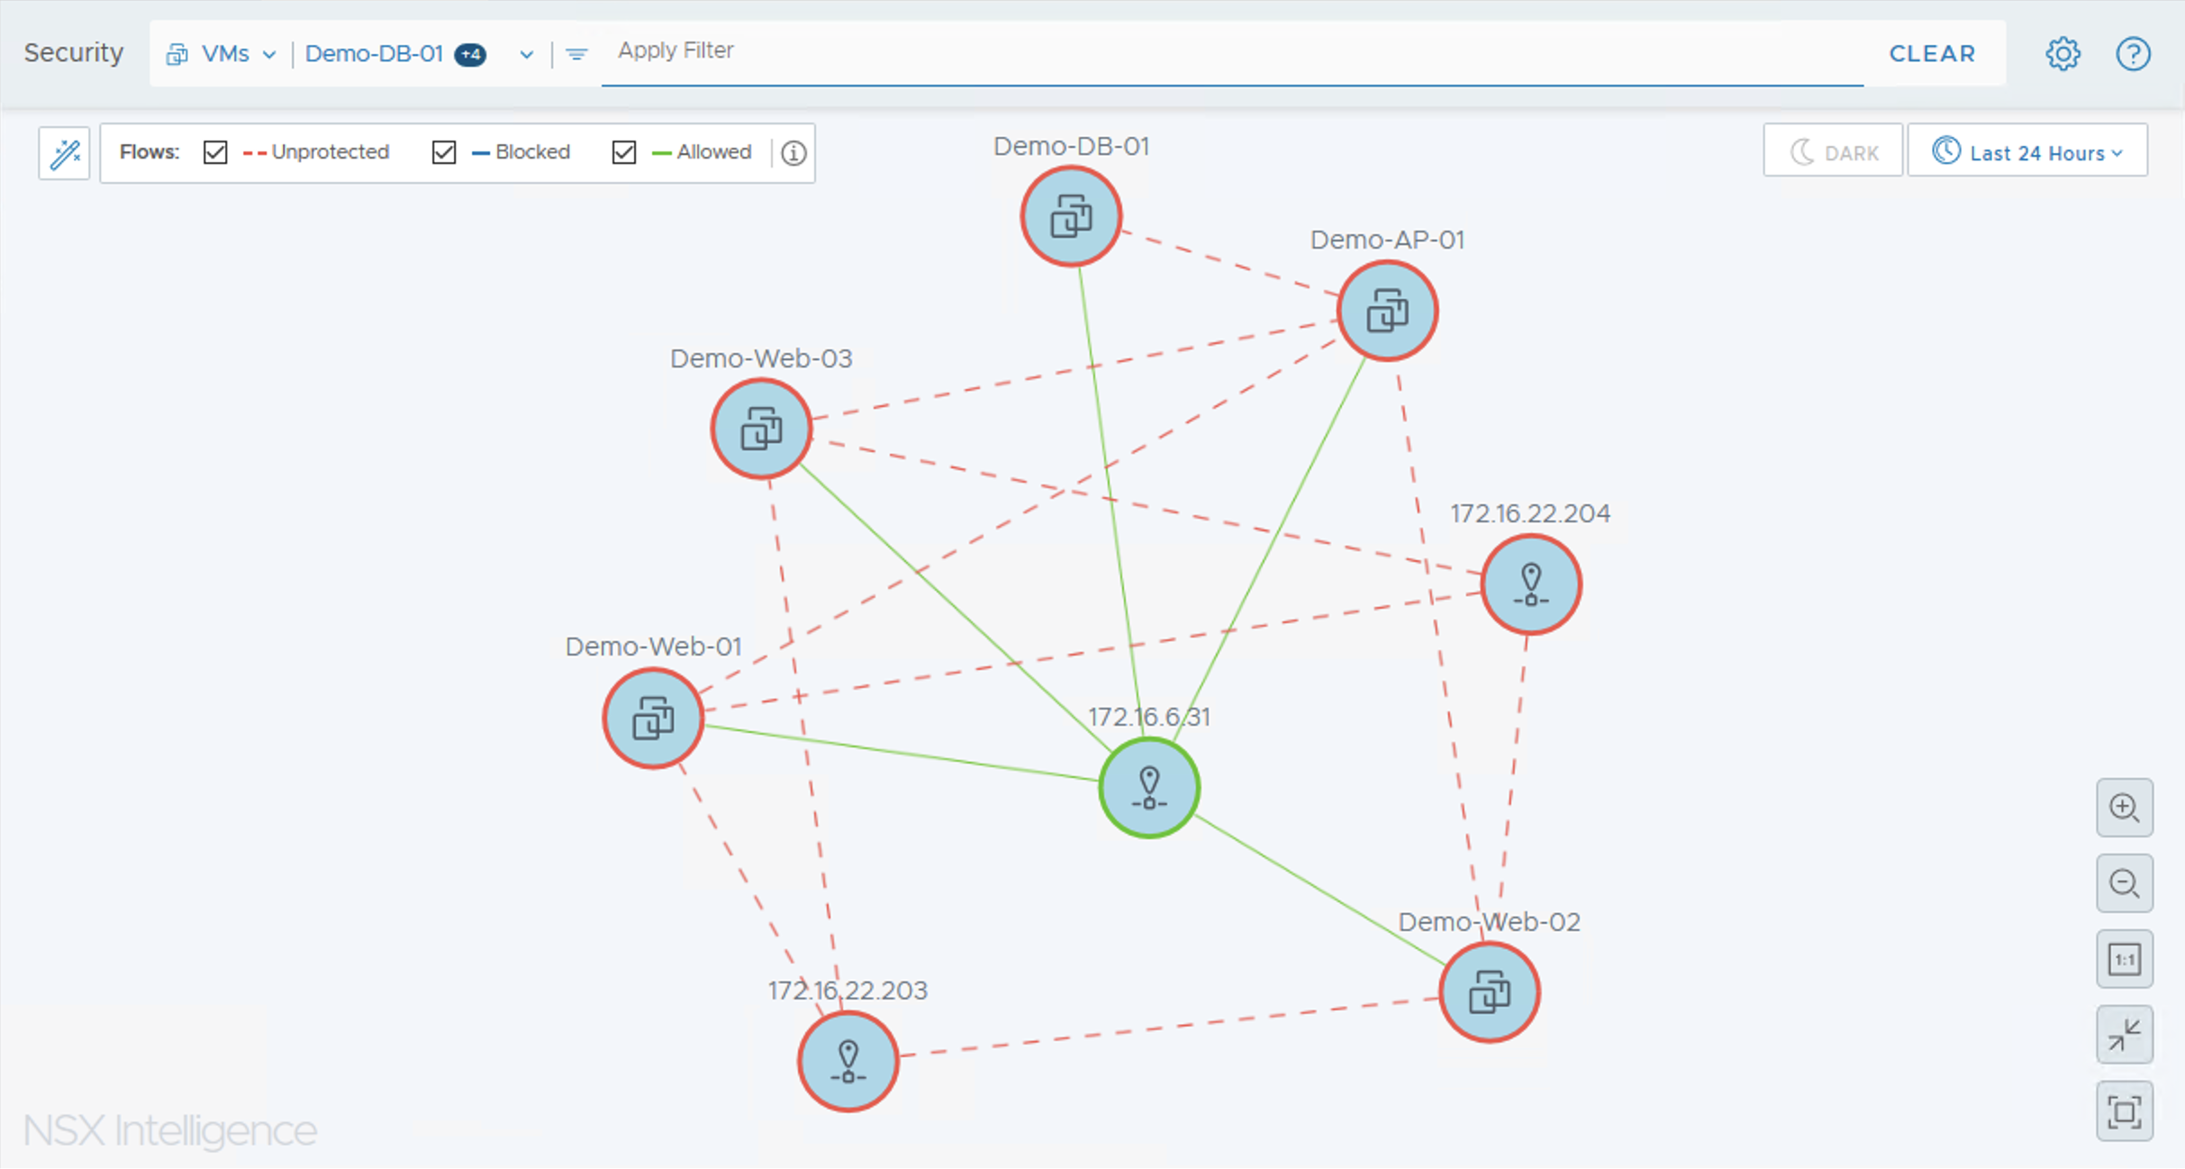
Task: Click the collapse arrows icon
Action: [x=2124, y=1035]
